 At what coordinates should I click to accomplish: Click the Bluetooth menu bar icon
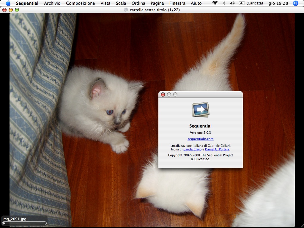tap(224, 3)
